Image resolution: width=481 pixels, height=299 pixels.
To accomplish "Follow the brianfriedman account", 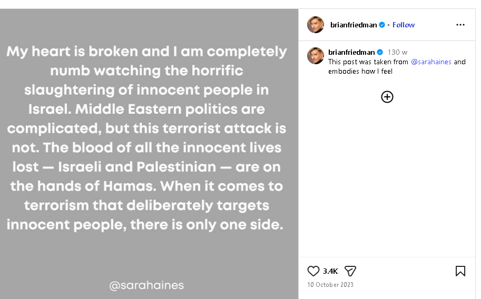I will point(404,25).
